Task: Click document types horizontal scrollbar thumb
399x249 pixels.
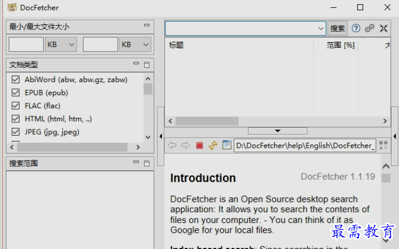Action: tap(72, 147)
